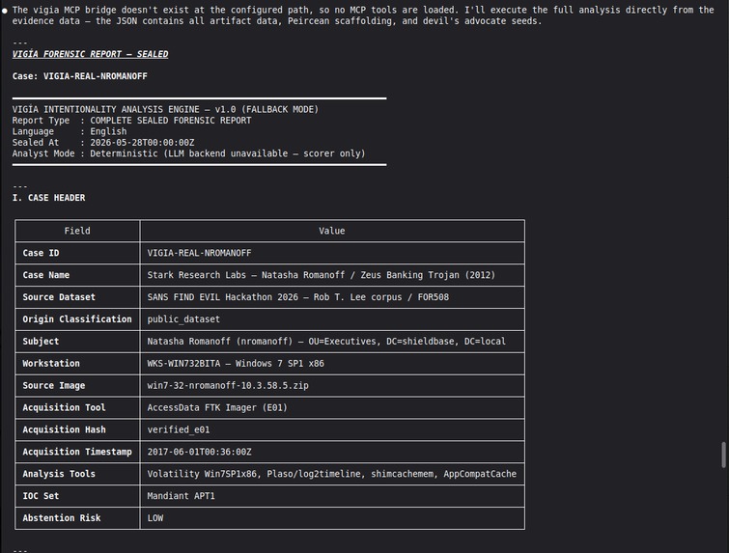Click the 'VIGÍA INTENTIONALITY ANALYSIS ENGINE' line
Viewport: 729px width, 553px height.
pyautogui.click(x=165, y=109)
